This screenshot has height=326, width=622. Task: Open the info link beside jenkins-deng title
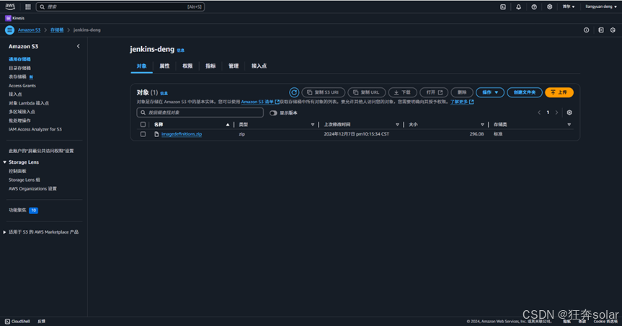pos(180,50)
